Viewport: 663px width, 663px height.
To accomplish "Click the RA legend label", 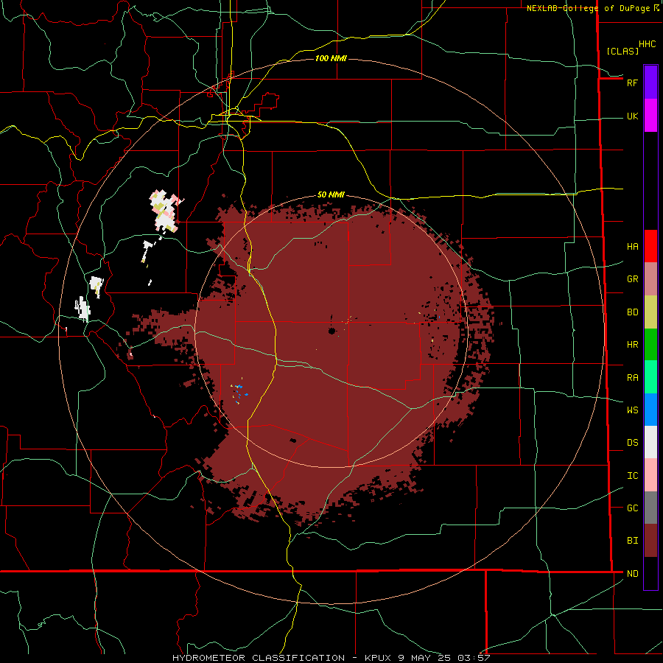I will pyautogui.click(x=632, y=378).
